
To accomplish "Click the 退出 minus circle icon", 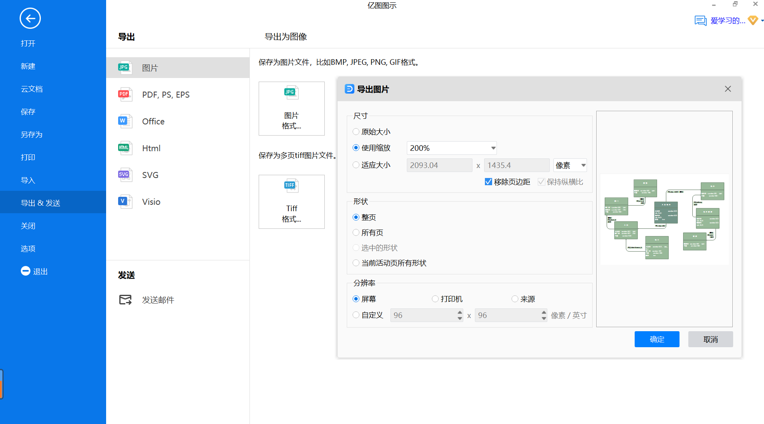I will (26, 271).
